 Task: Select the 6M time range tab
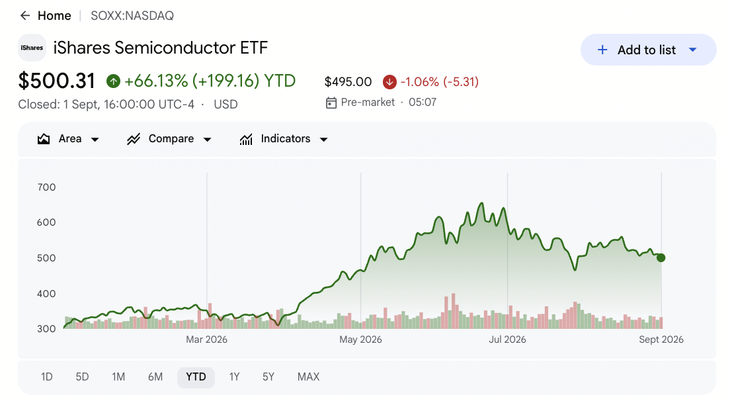click(x=155, y=377)
